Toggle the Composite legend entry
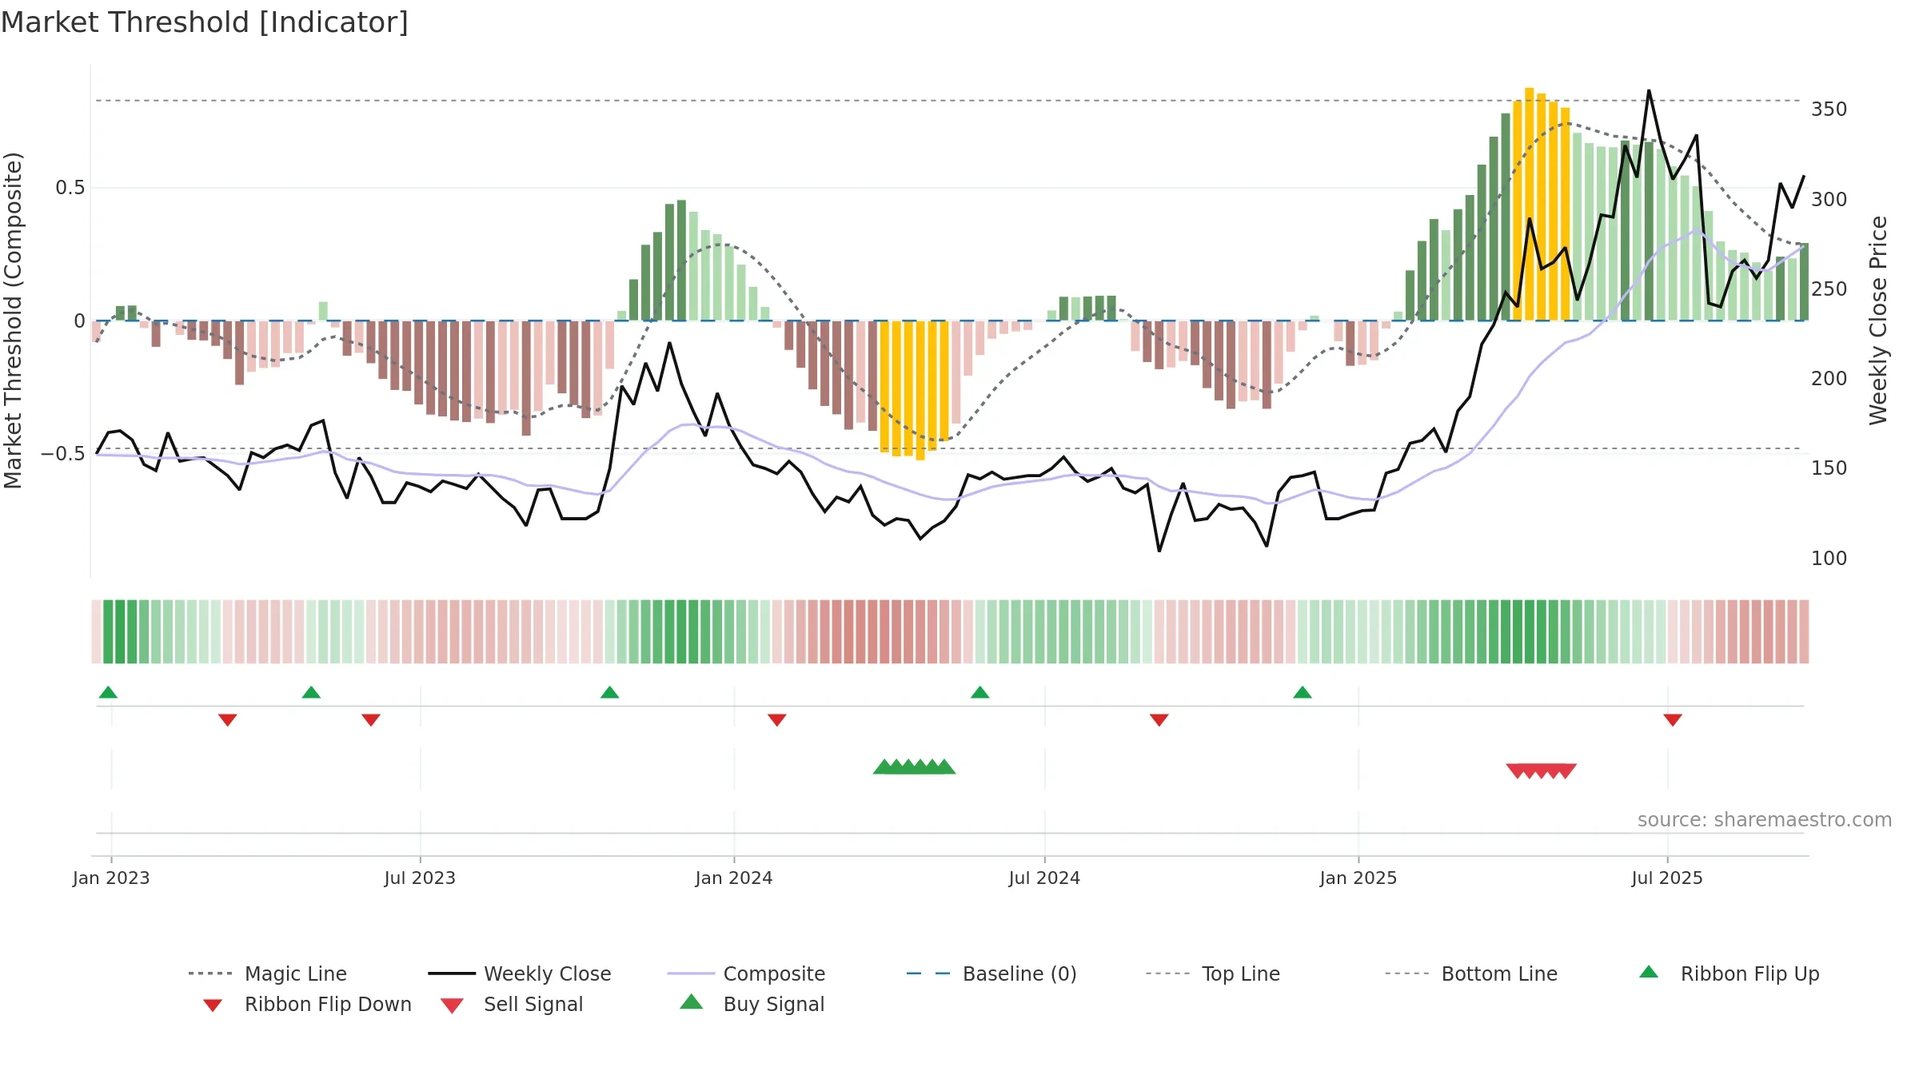The height and width of the screenshot is (1079, 1919). [746, 973]
